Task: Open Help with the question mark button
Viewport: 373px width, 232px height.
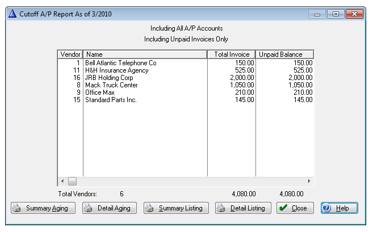Action: click(339, 208)
